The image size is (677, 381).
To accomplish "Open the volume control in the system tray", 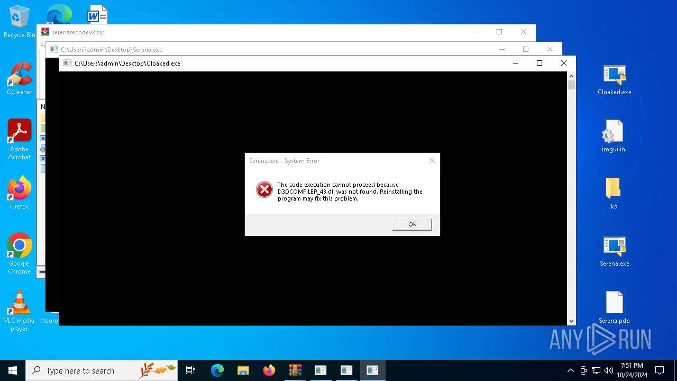I will coord(609,370).
